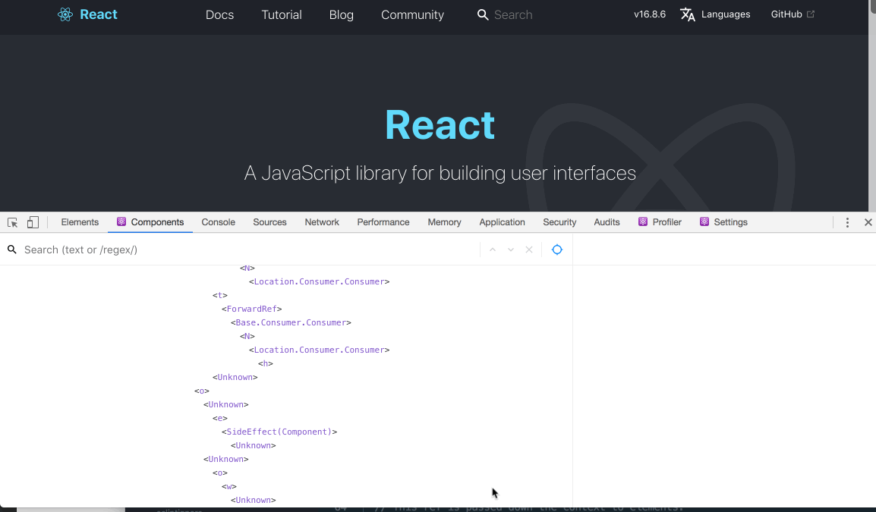
Task: Toggle the device toolbar icon
Action: [x=32, y=221]
